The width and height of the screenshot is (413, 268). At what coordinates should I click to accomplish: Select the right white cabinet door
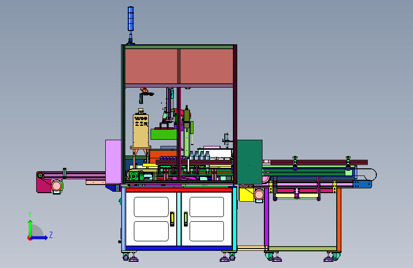coord(207,219)
